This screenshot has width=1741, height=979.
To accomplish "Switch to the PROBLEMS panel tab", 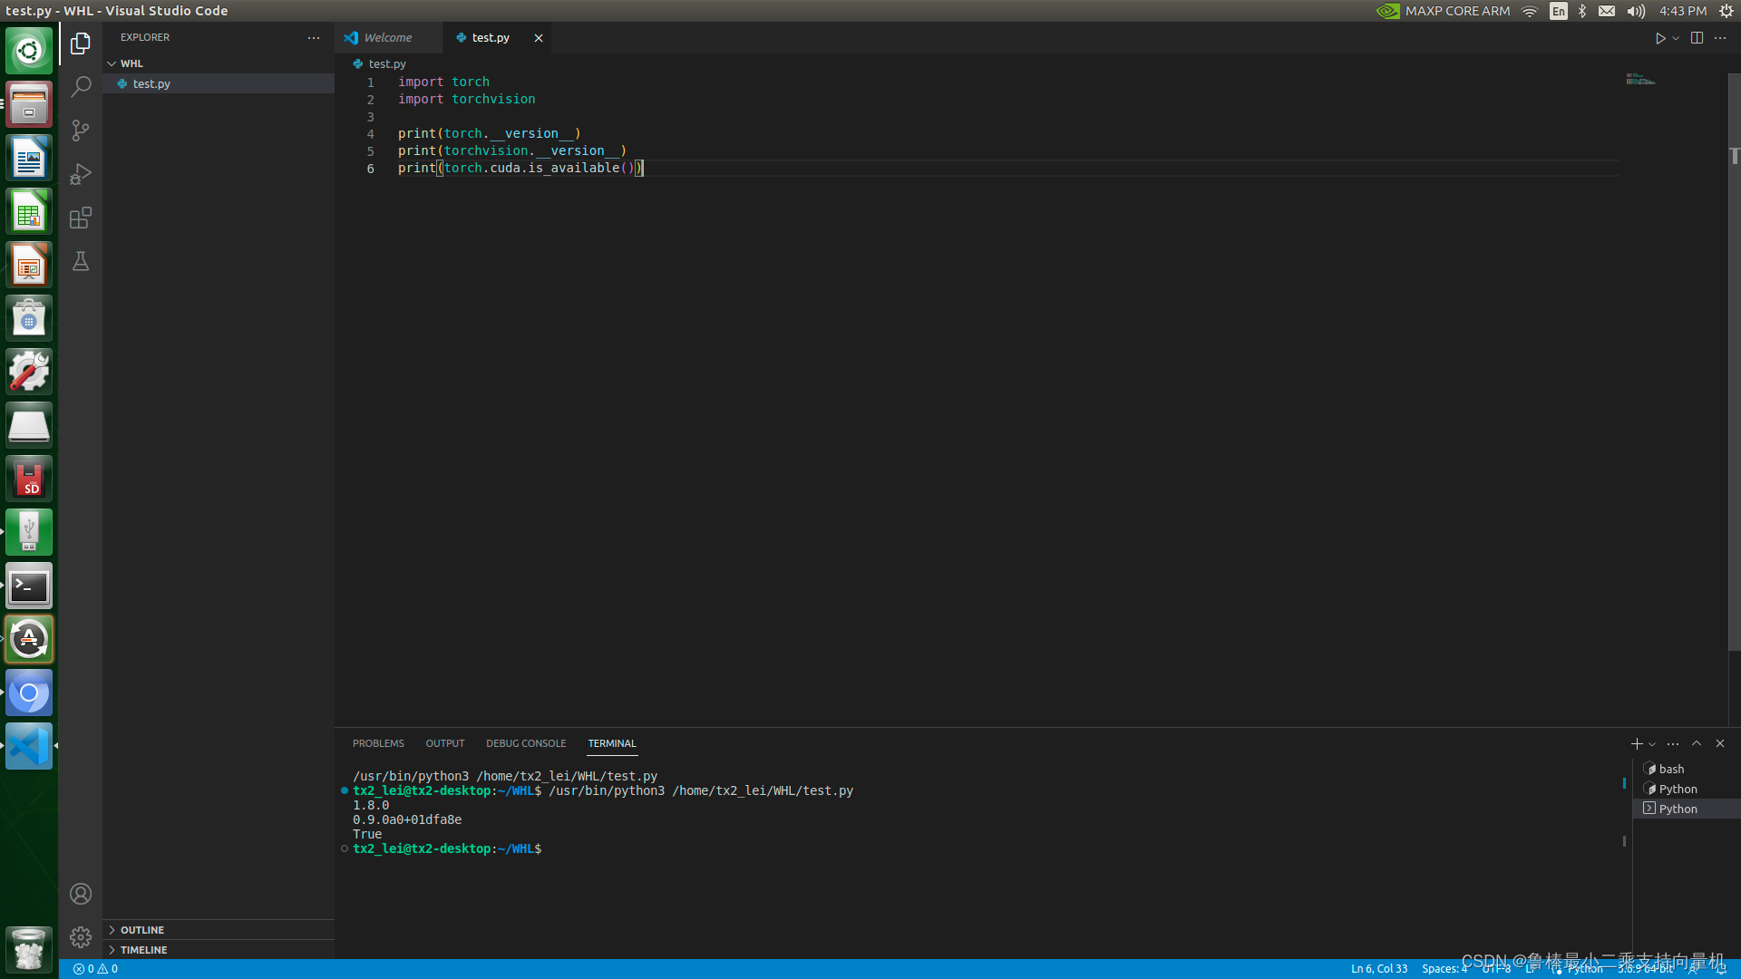I will click(378, 743).
